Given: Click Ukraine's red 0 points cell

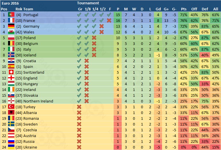Looking at the screenshot, I should click(118, 147).
